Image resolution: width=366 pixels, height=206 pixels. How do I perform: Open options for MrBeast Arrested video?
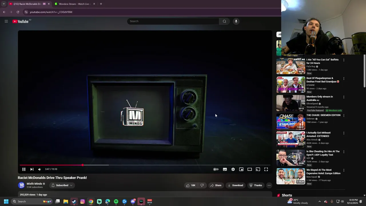[344, 133]
